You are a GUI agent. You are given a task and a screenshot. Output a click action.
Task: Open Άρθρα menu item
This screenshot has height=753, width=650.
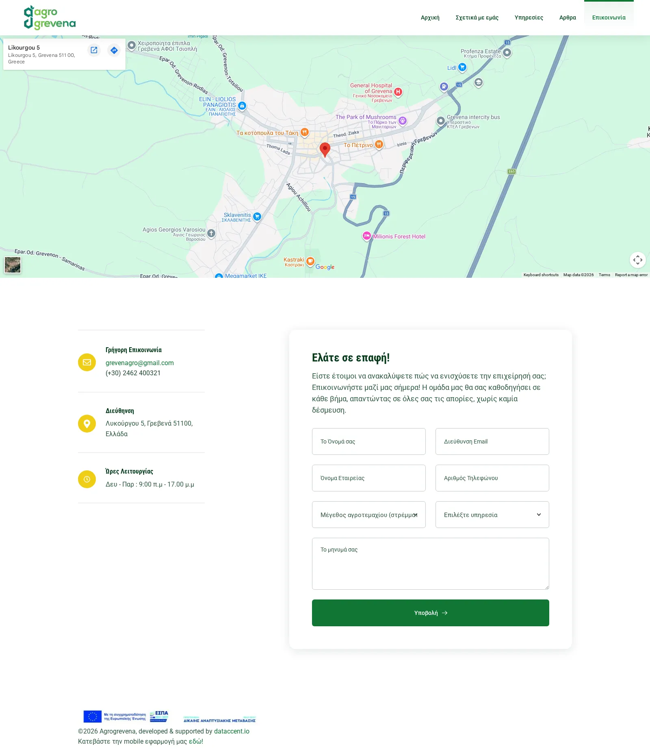click(x=568, y=17)
